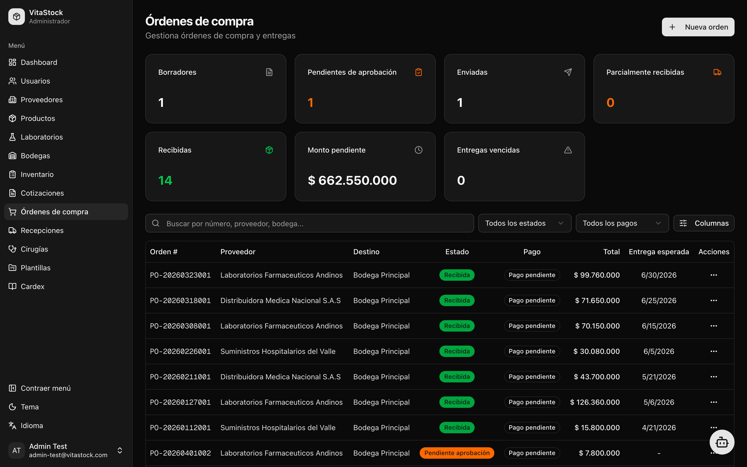Image resolution: width=747 pixels, height=467 pixels.
Task: Click Pago pendiente badge for PO-20260308001
Action: (x=532, y=326)
